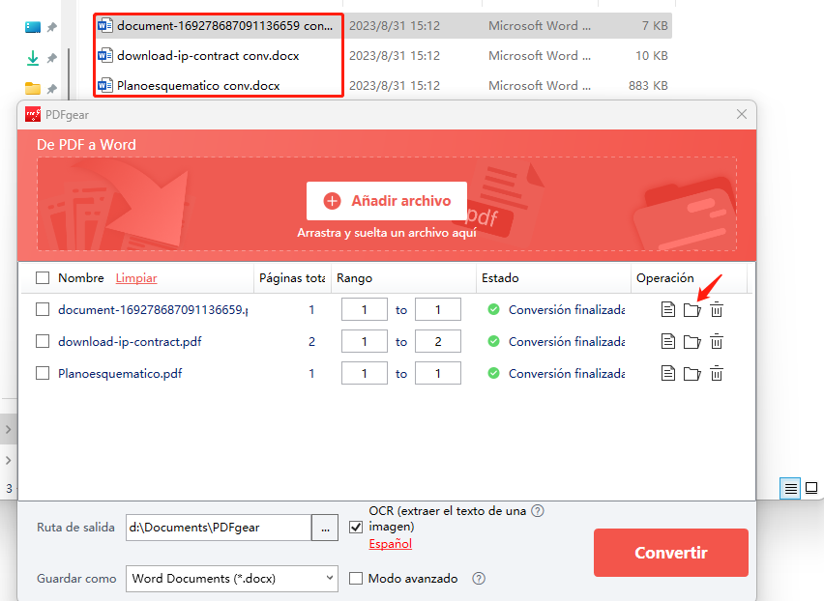Change OCR language via Español link

(x=391, y=544)
